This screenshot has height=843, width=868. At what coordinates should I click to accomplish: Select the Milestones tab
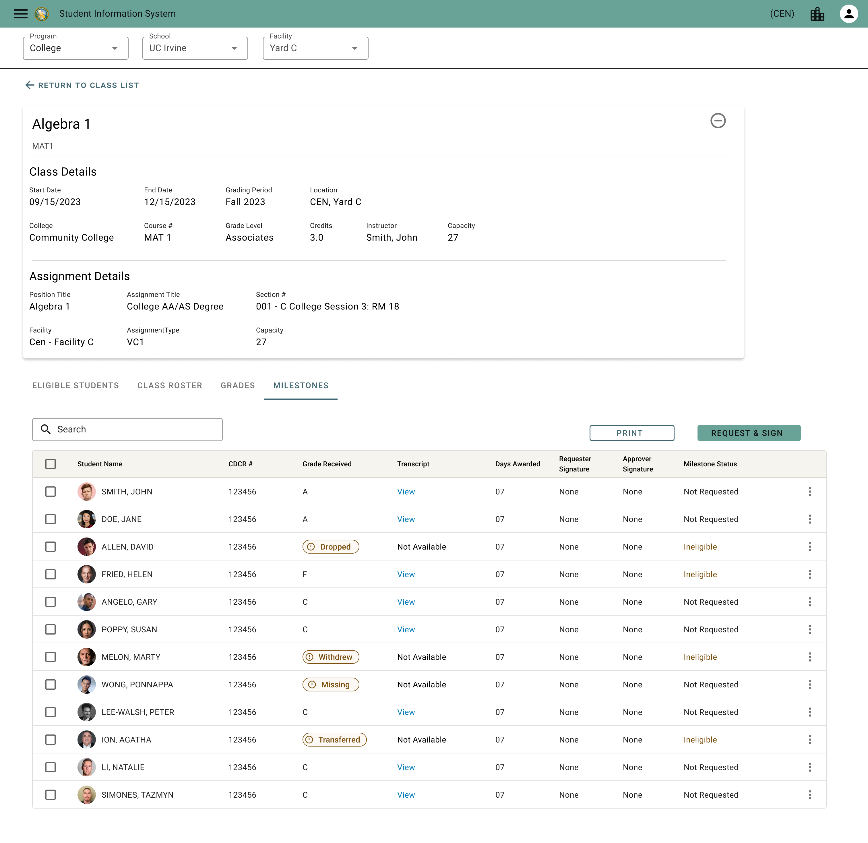pyautogui.click(x=301, y=385)
